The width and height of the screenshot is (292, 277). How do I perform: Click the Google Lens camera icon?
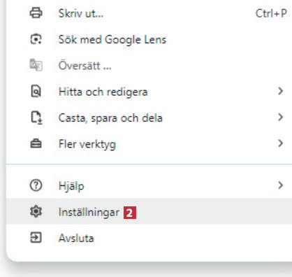click(x=36, y=39)
